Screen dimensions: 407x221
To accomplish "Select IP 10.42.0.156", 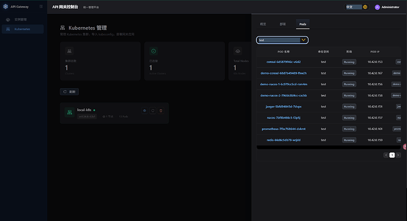I will click(375, 84).
